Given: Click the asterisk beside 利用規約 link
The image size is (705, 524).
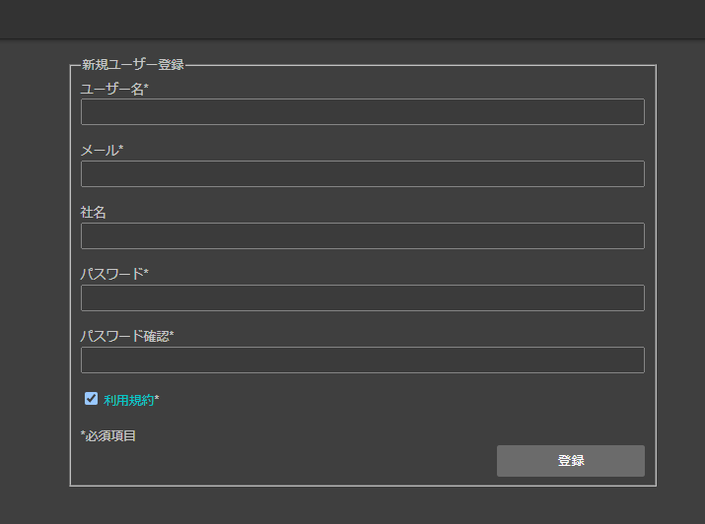Looking at the screenshot, I should pos(157,398).
